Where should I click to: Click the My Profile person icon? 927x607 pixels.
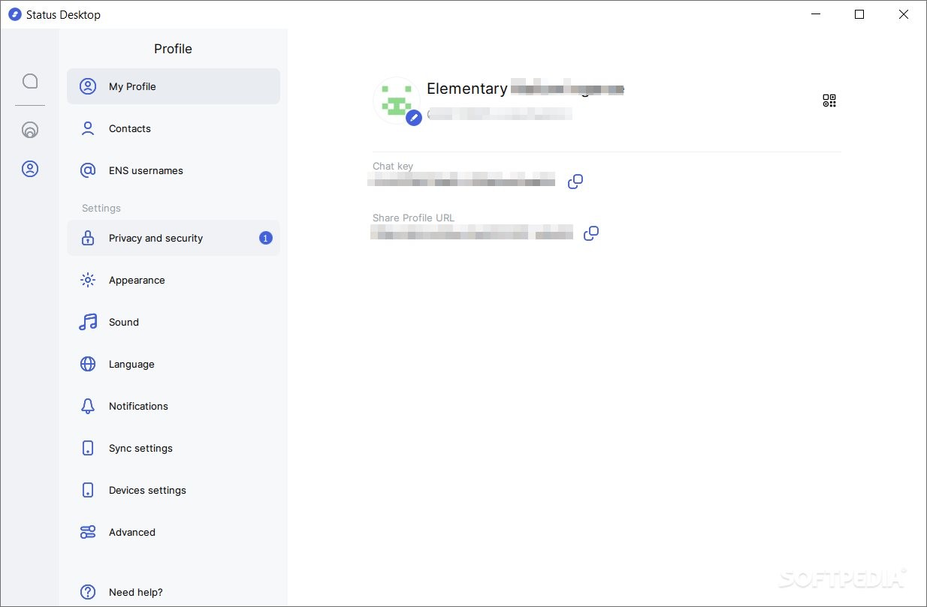click(88, 86)
